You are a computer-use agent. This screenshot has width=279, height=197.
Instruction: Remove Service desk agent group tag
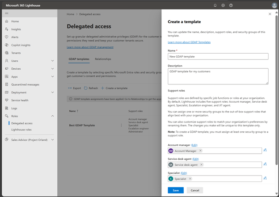pos(201,165)
